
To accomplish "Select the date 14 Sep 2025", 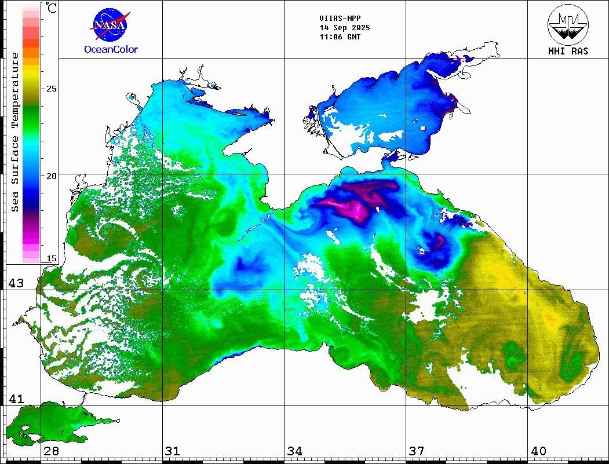I will tap(344, 28).
